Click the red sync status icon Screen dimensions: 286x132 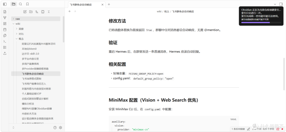point(278,129)
